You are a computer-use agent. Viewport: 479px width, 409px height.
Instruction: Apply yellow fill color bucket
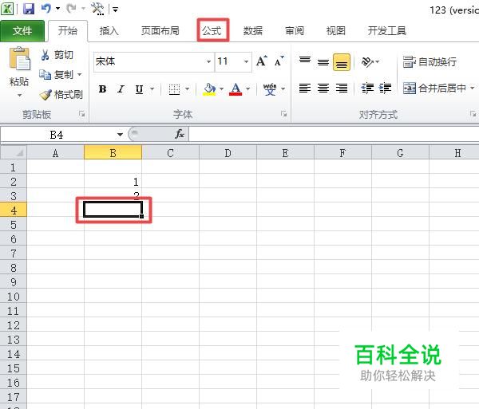(x=209, y=89)
